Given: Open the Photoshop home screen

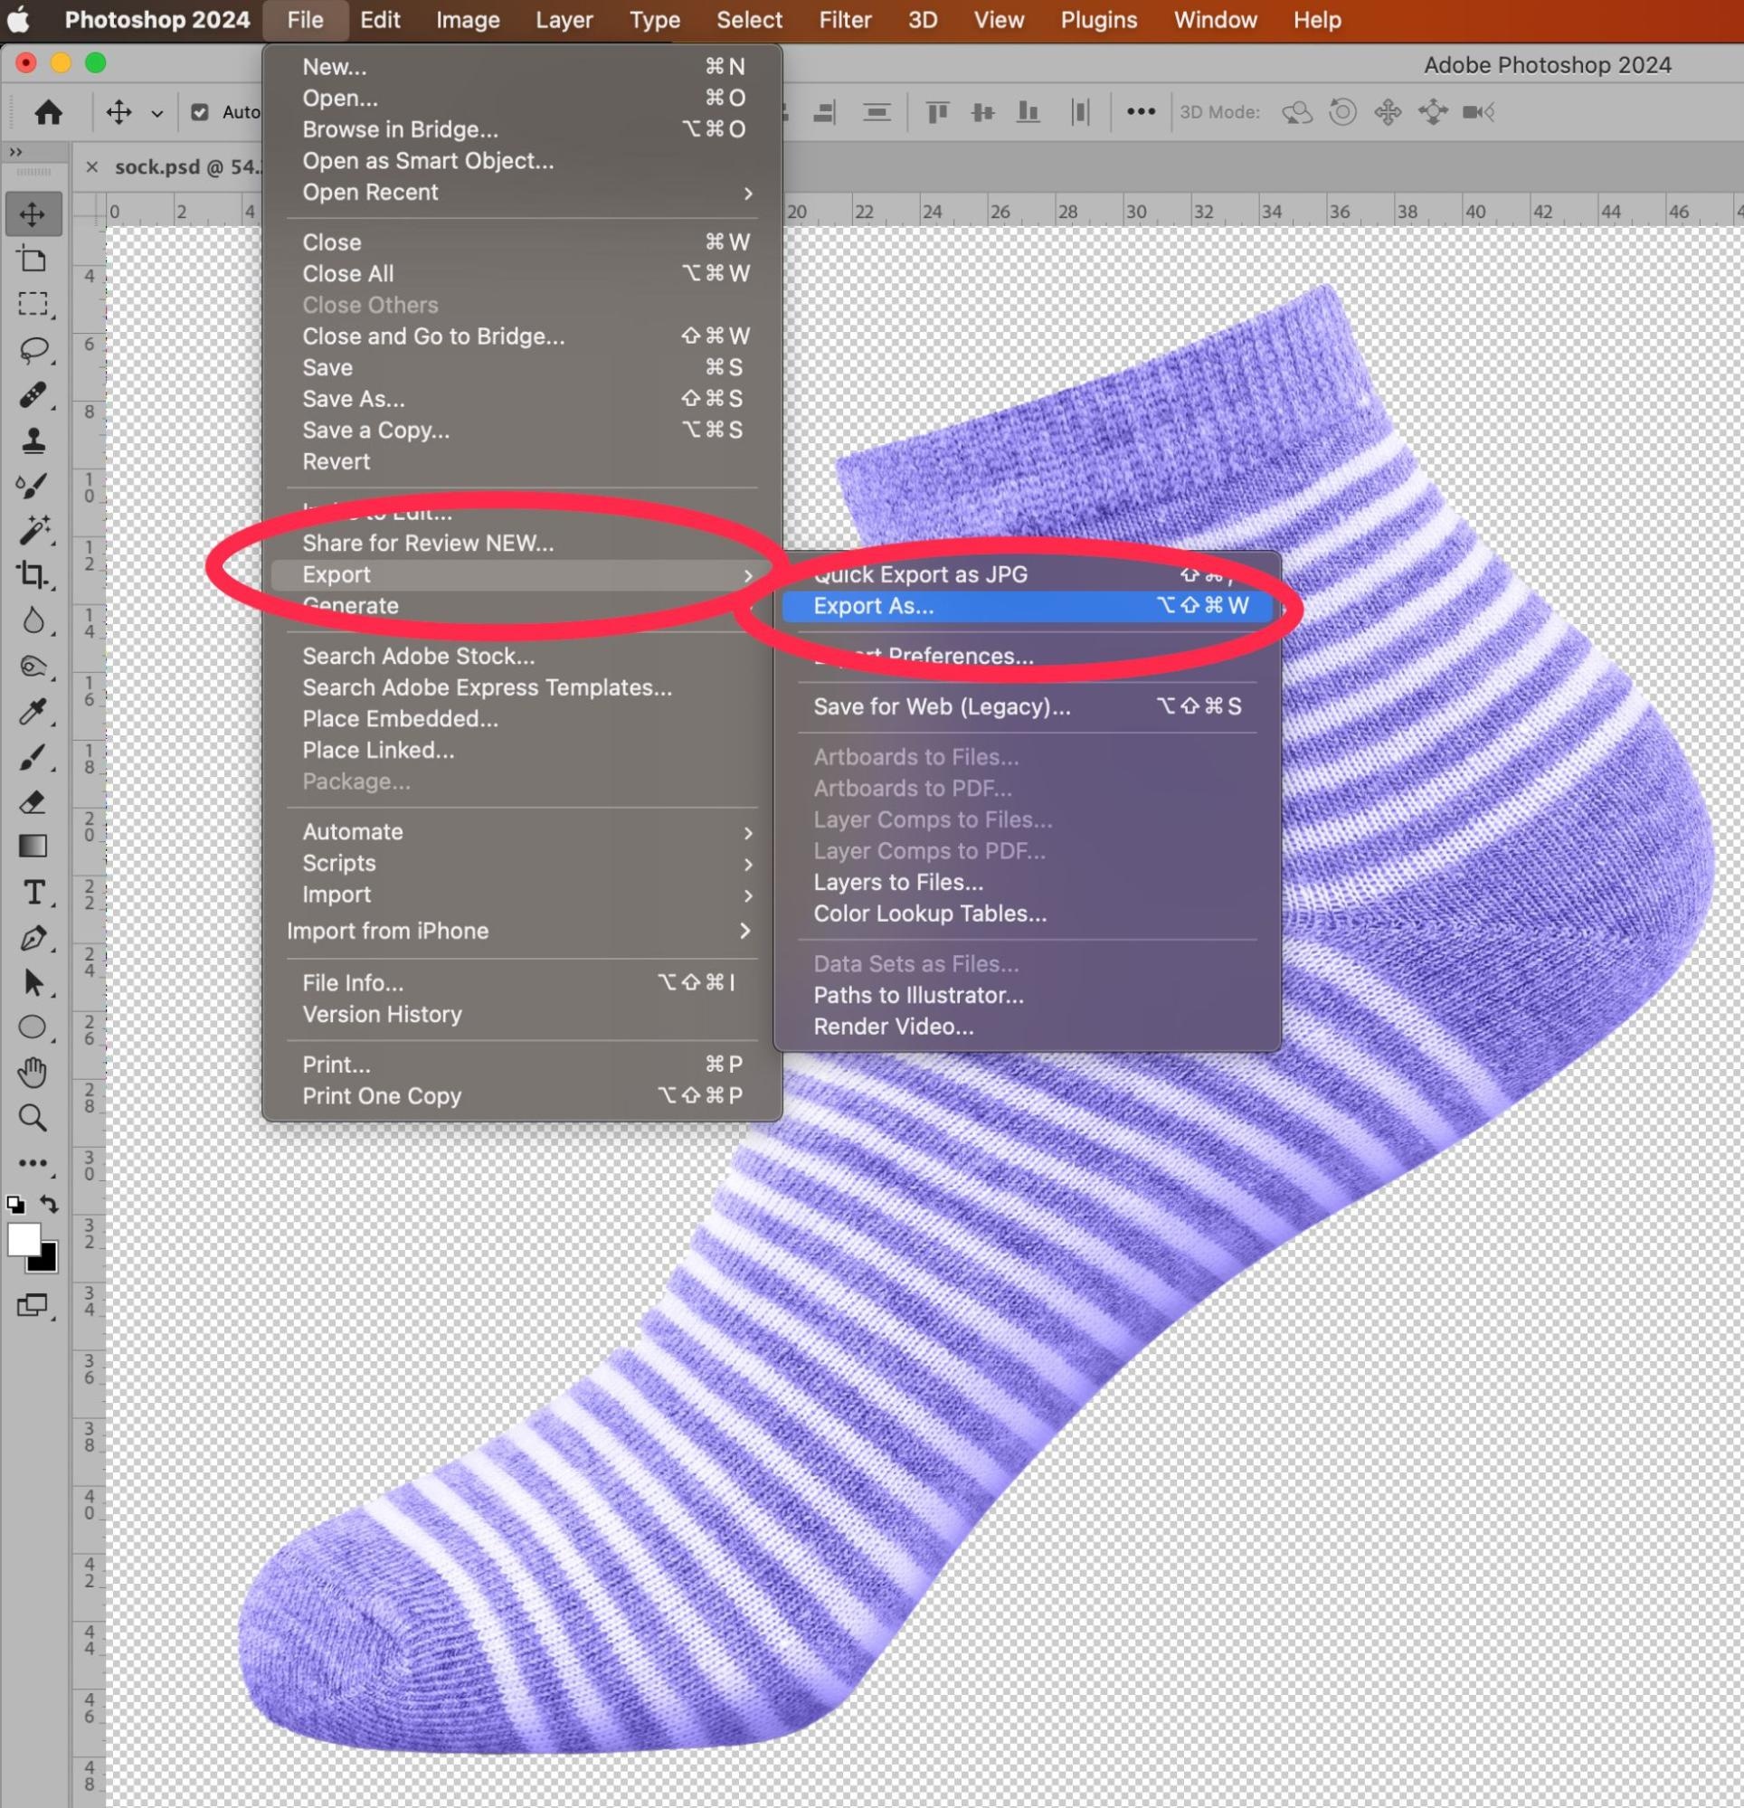Looking at the screenshot, I should [x=50, y=111].
